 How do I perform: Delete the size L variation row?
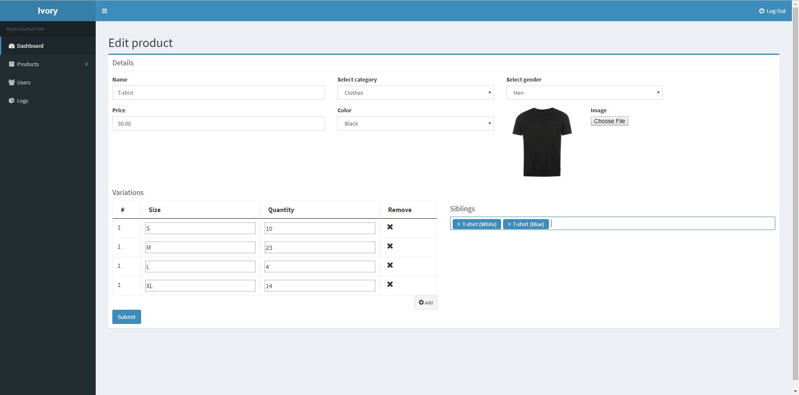tap(390, 265)
